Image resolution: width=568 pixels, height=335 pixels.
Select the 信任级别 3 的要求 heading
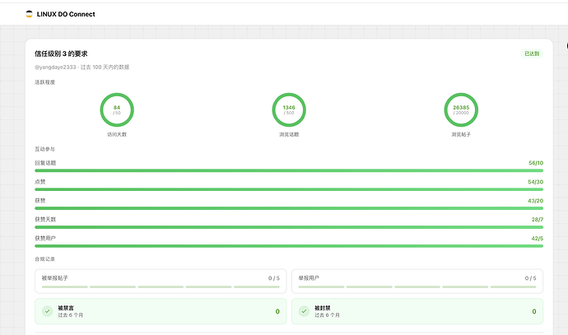coord(61,54)
